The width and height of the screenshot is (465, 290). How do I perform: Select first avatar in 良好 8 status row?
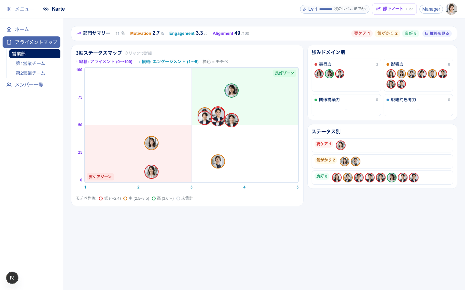tap(337, 178)
